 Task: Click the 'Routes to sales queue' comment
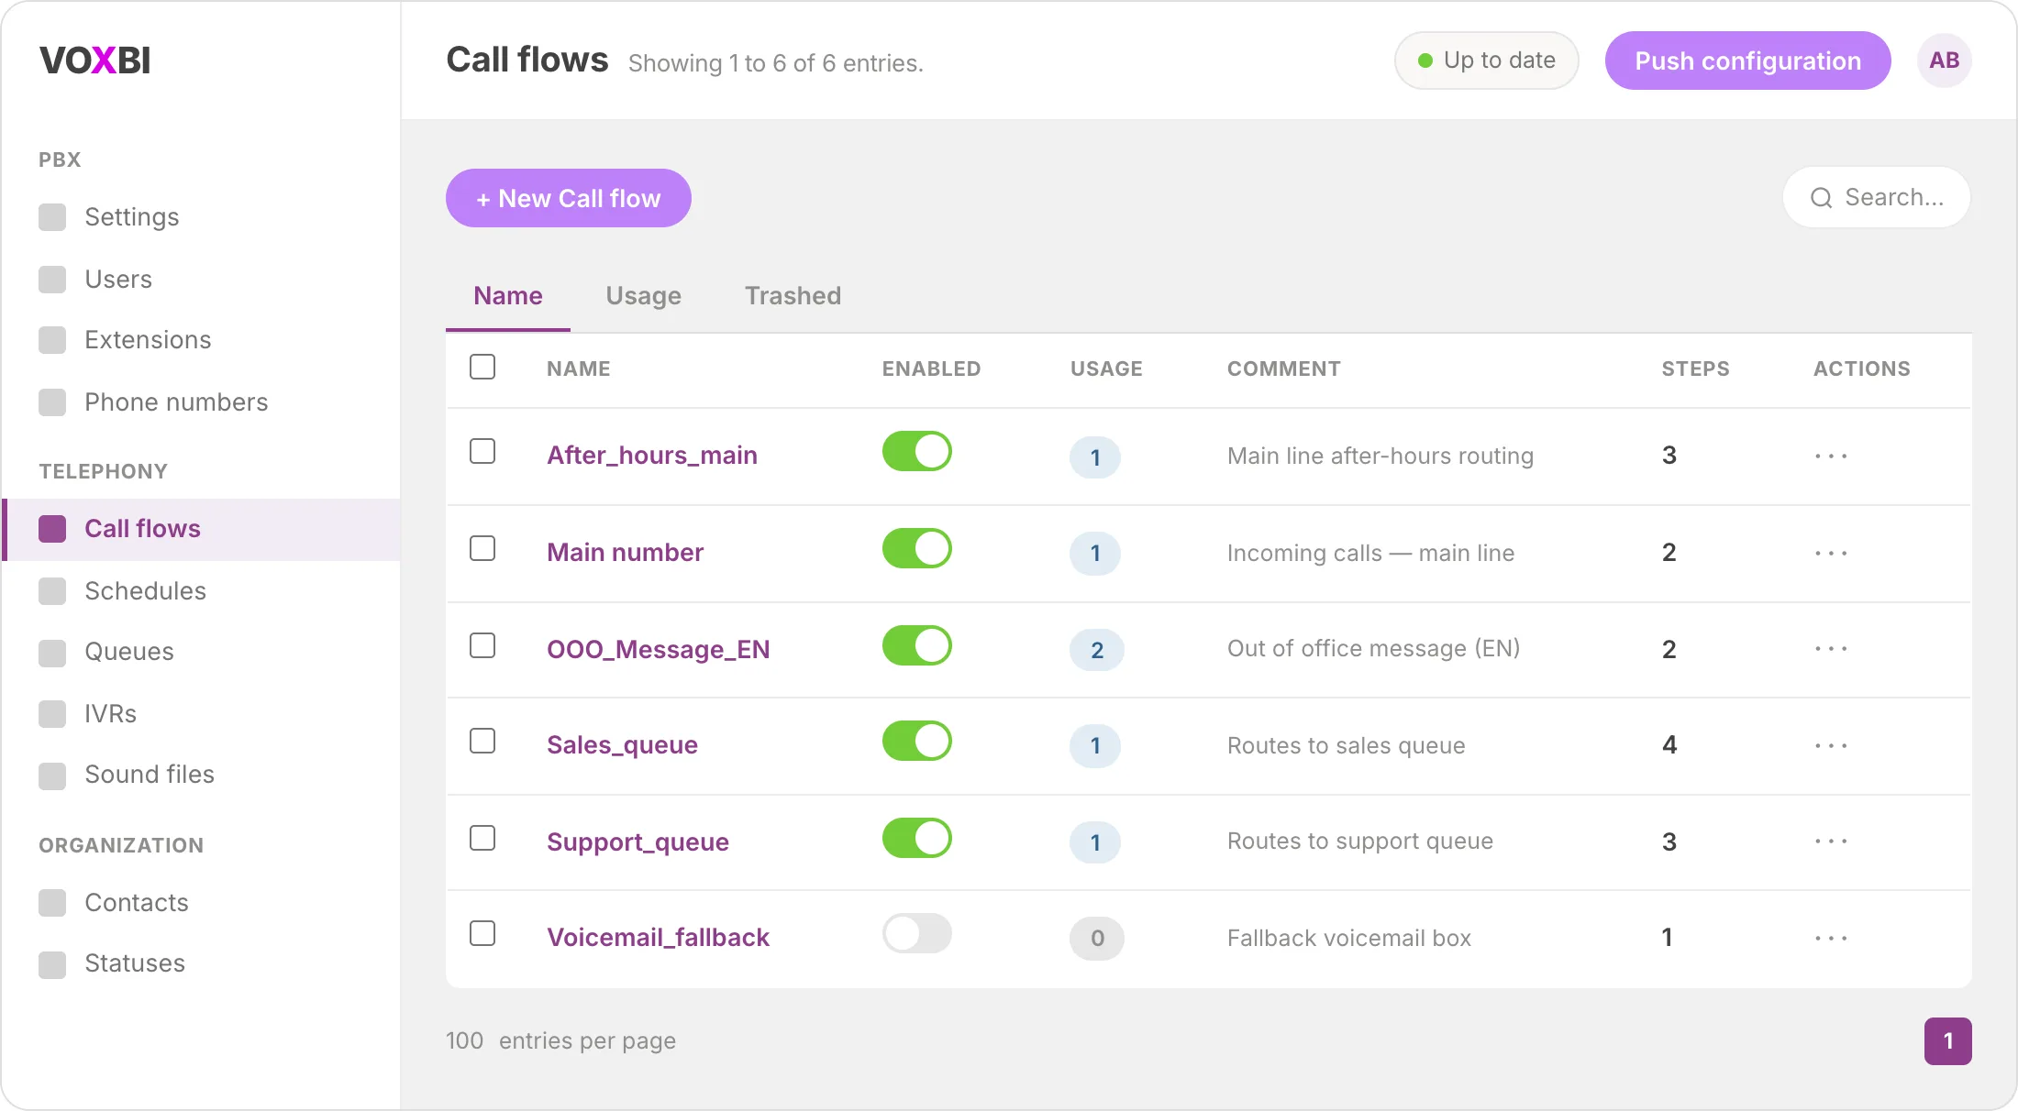[x=1346, y=745]
